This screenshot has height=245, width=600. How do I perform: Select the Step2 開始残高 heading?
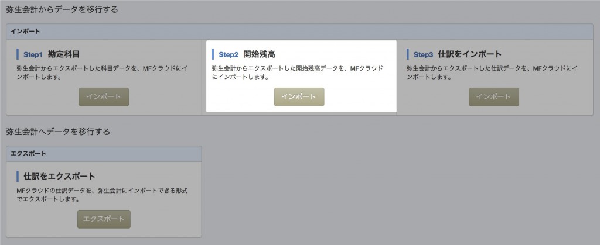coord(247,54)
